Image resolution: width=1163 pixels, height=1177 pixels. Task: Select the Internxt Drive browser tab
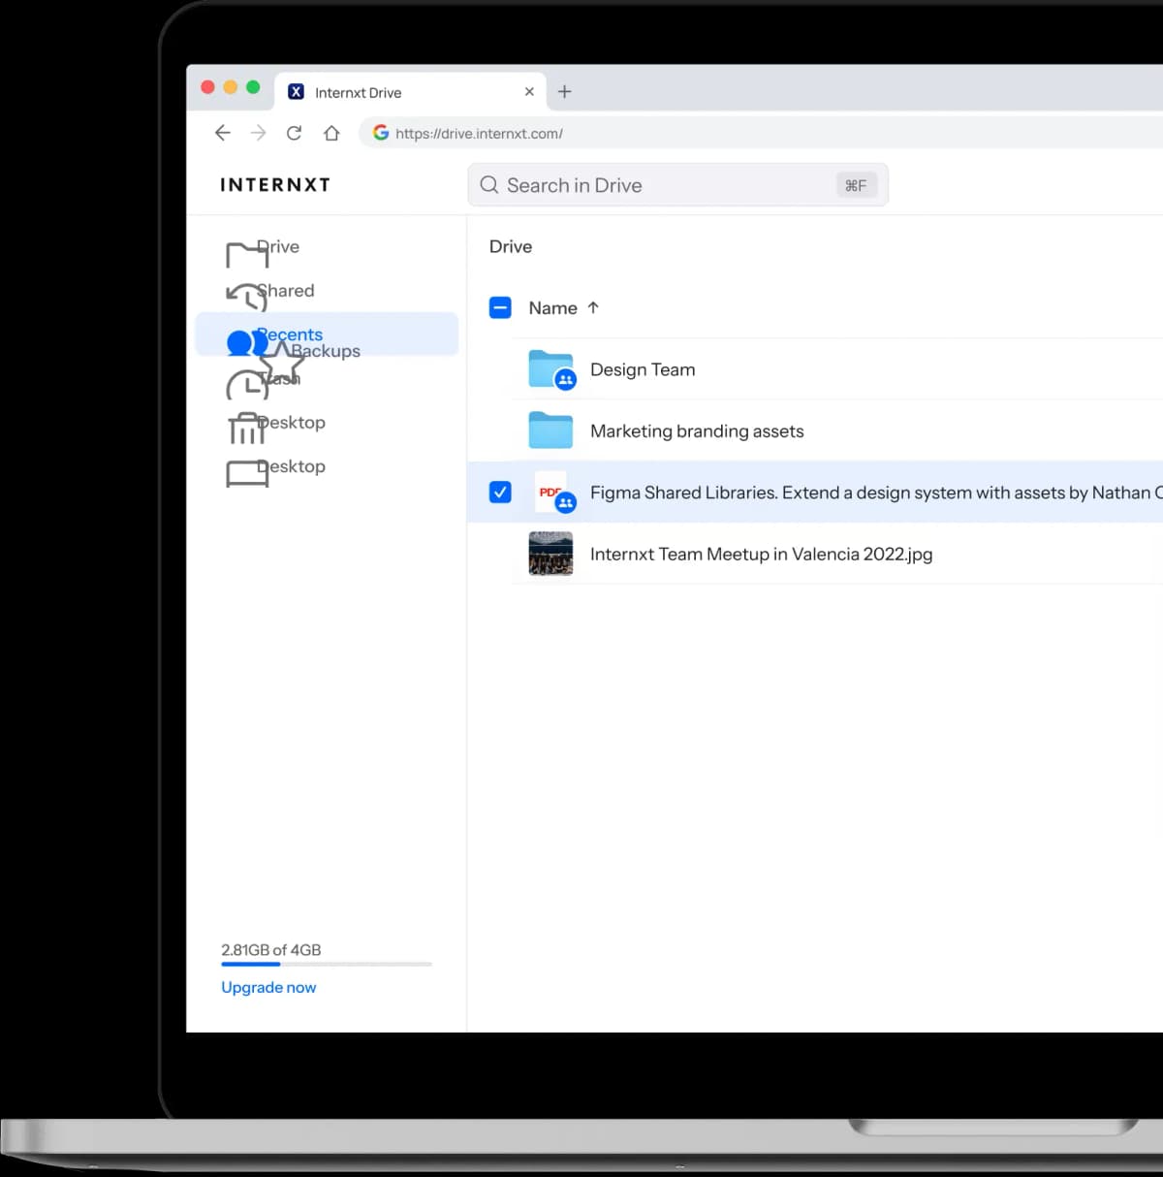[410, 92]
